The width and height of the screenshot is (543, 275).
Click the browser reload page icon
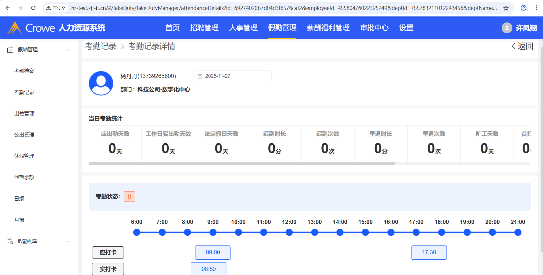pyautogui.click(x=33, y=8)
